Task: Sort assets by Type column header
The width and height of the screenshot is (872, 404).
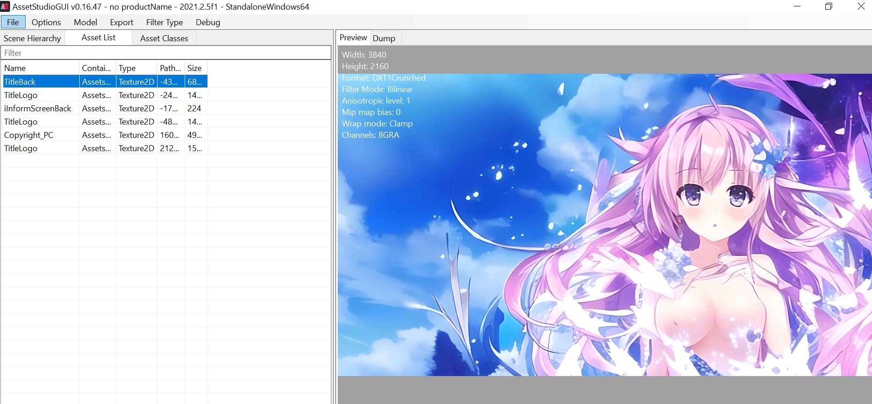Action: [136, 68]
